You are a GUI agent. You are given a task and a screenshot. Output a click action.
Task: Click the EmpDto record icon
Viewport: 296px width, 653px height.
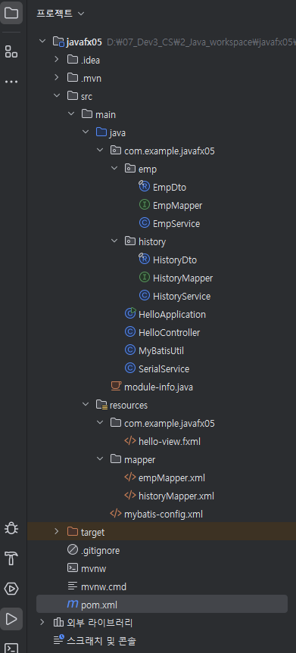(x=144, y=187)
